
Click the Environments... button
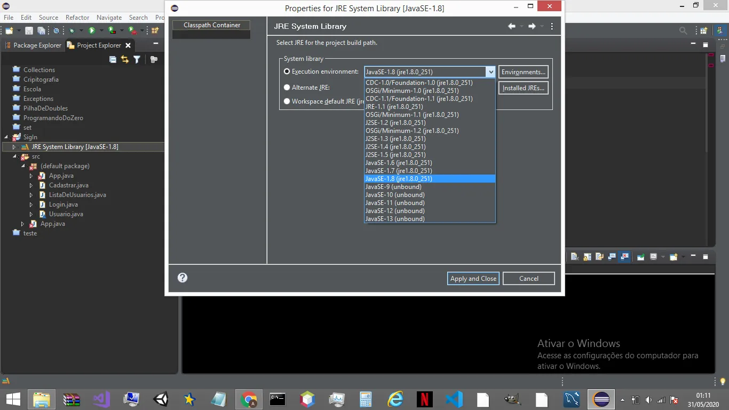pos(524,72)
